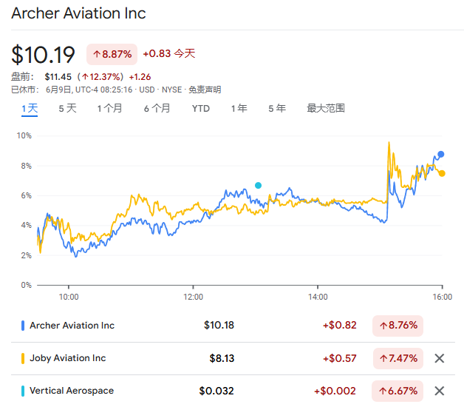Viewport: 464px width, 407px height.
Task: Select the 最大范围 range tab
Action: click(326, 109)
